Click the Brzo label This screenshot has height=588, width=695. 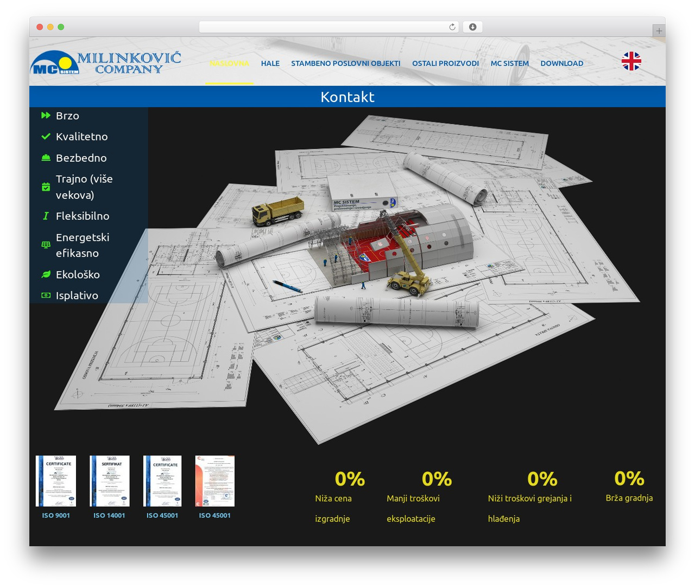tap(67, 116)
